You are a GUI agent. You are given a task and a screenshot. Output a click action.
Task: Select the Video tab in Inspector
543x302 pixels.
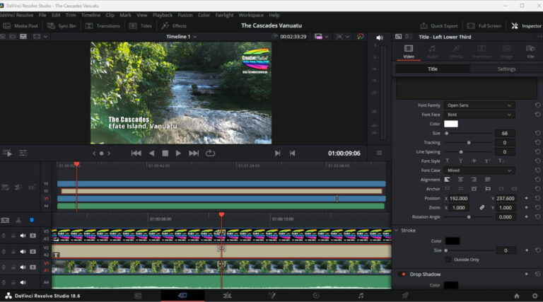click(x=409, y=52)
